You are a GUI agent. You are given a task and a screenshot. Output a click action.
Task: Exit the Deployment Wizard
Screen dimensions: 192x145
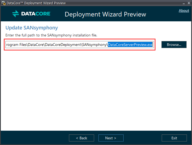point(174,138)
